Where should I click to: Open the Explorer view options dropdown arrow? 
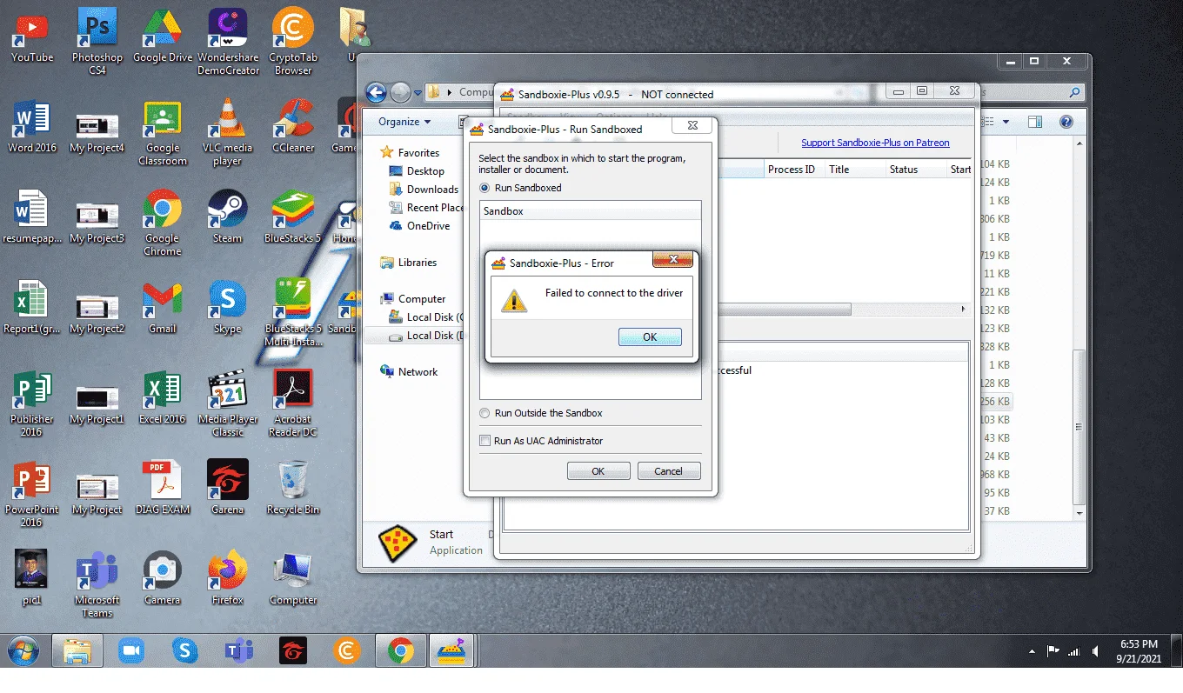point(1006,123)
